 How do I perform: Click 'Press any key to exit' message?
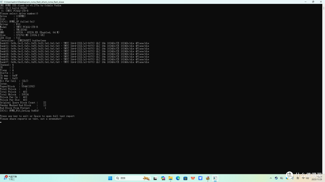tap(37, 116)
